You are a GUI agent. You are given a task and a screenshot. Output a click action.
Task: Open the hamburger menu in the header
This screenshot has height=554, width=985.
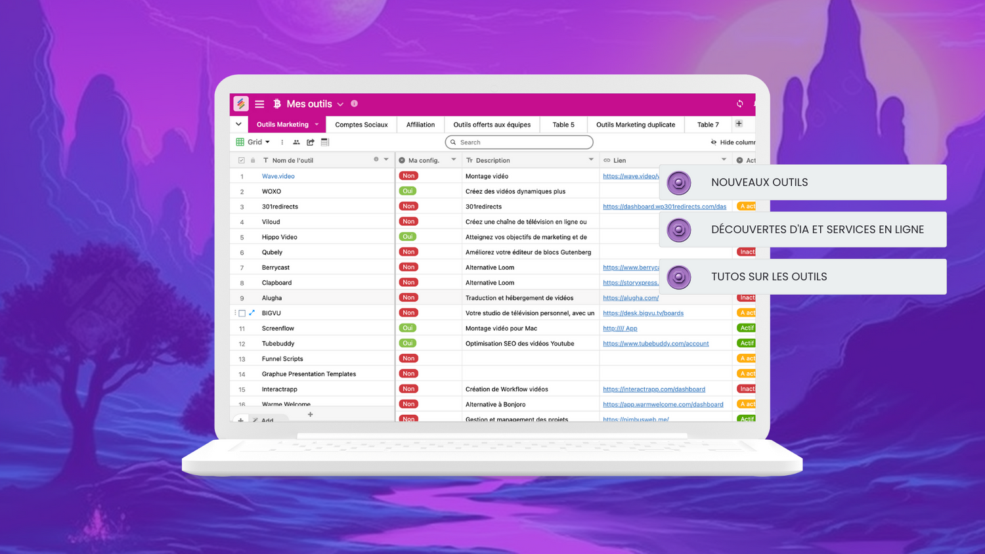[x=259, y=104]
